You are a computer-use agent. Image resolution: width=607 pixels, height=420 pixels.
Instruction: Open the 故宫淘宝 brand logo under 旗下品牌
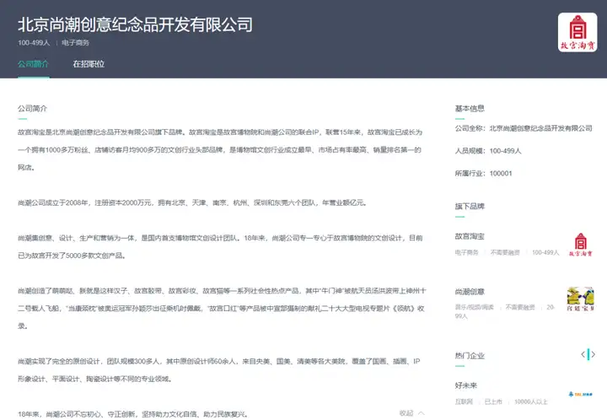pyautogui.click(x=580, y=245)
